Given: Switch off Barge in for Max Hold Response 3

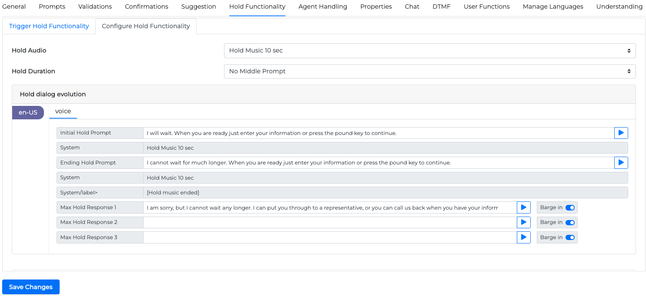Looking at the screenshot, I should 570,237.
